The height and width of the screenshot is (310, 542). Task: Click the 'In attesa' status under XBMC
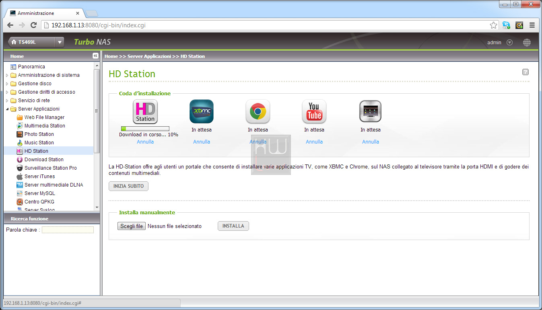(202, 130)
